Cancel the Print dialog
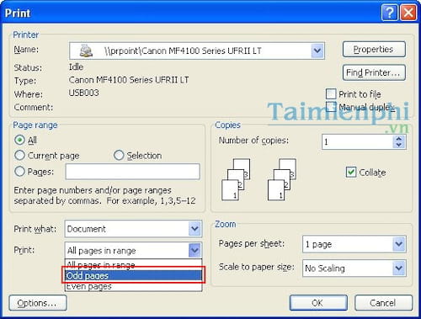This screenshot has height=319, width=421. tap(383, 303)
